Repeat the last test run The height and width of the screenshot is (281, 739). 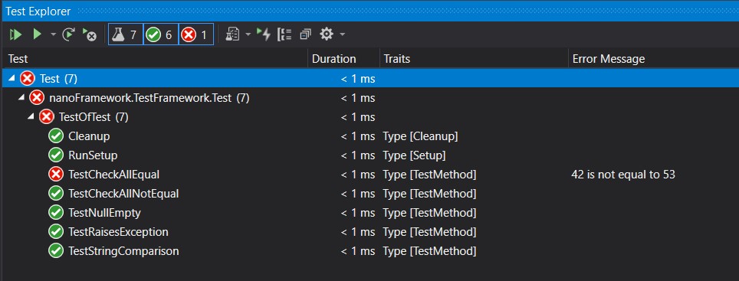point(69,34)
